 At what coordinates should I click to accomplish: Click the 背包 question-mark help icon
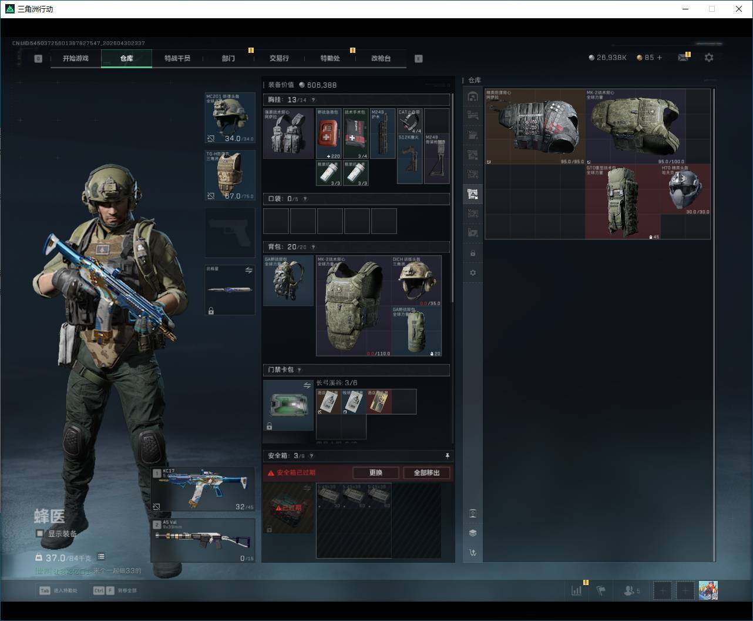[x=313, y=247]
